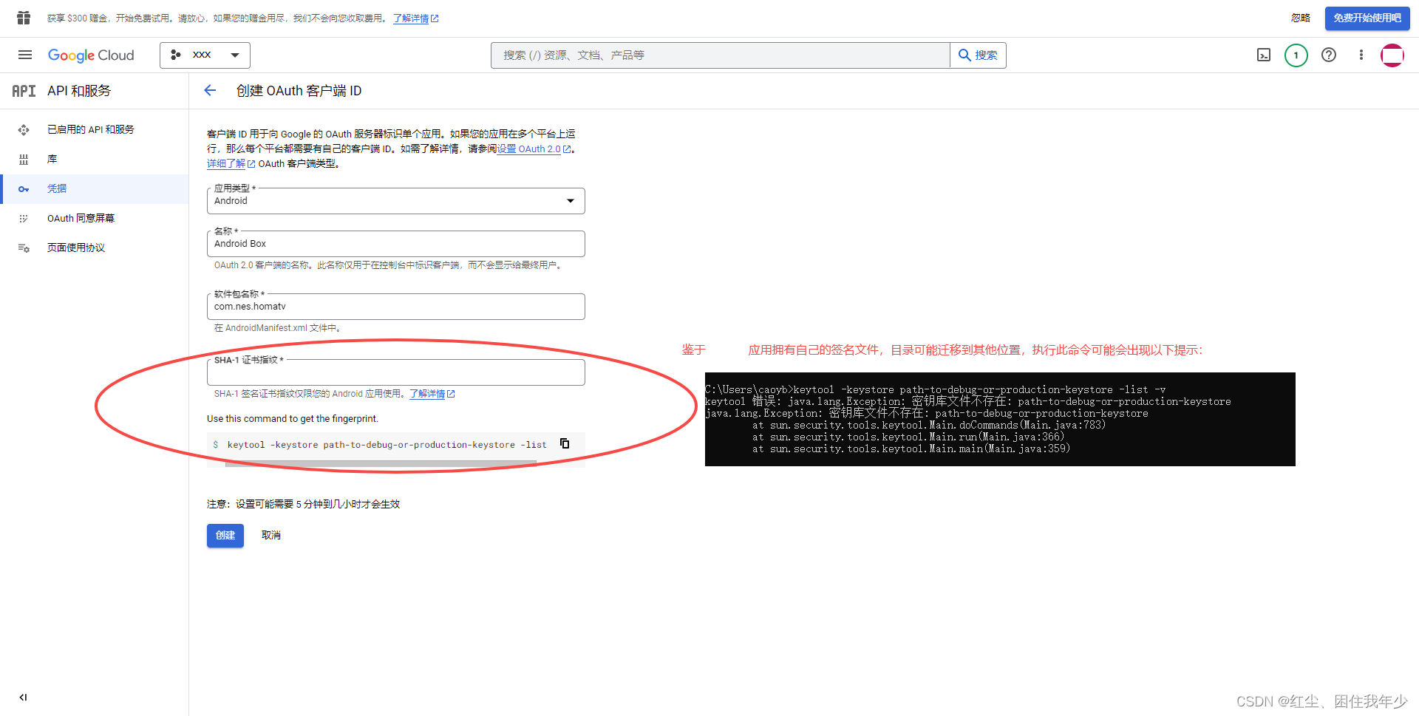Click the blue 搜索 search button

pos(978,55)
